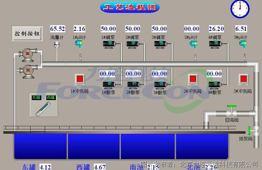Screen dimensions: 262x170
Task: Click the 1#酸泵 value field 00.00
Action: coord(107,74)
